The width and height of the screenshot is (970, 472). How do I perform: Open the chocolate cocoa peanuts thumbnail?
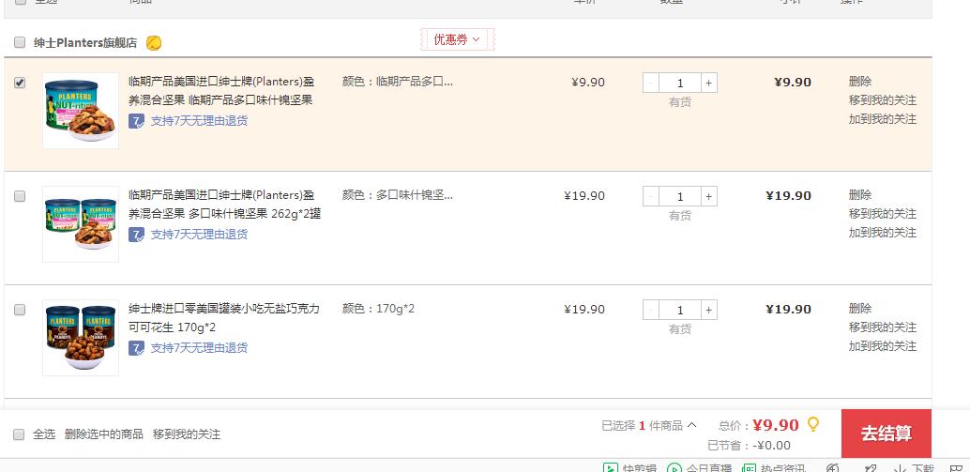[x=81, y=338]
